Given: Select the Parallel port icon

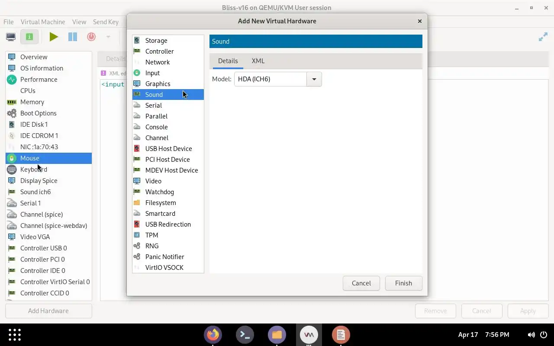Looking at the screenshot, I should (x=137, y=116).
